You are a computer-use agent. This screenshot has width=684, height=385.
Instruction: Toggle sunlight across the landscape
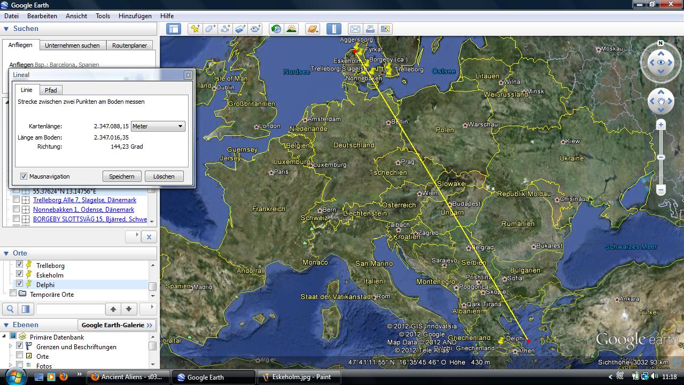[291, 29]
